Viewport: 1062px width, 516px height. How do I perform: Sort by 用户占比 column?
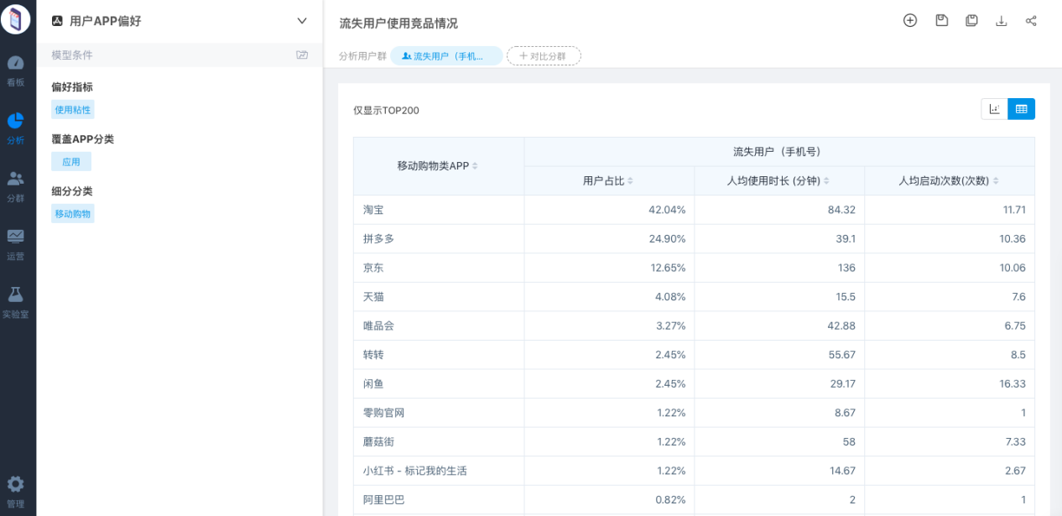[x=630, y=180]
